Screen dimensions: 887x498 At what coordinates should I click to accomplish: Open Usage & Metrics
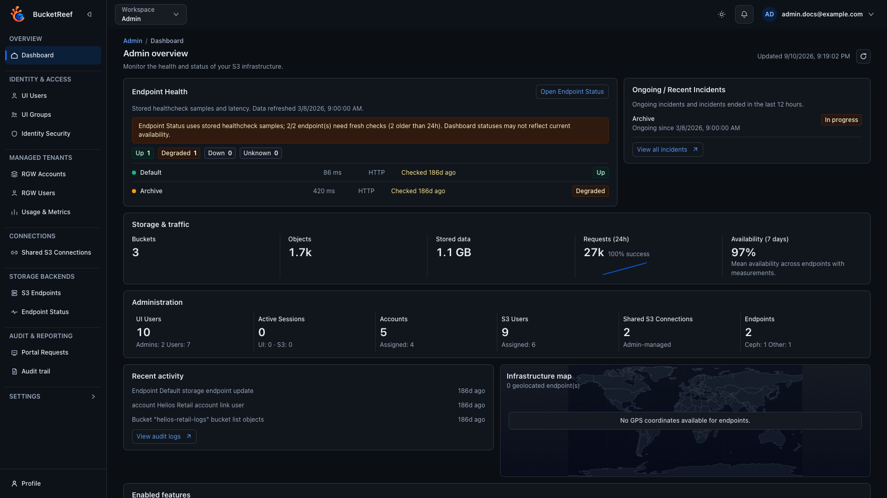[53, 212]
